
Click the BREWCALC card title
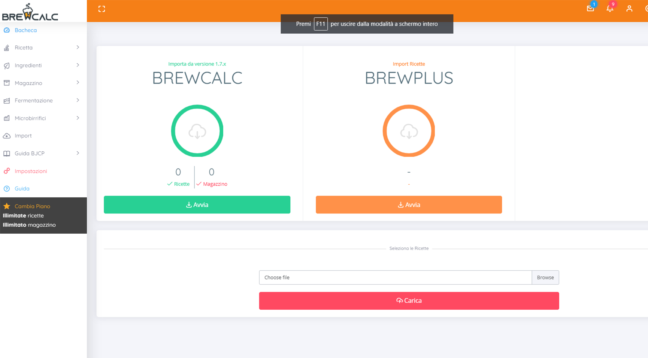tap(197, 78)
